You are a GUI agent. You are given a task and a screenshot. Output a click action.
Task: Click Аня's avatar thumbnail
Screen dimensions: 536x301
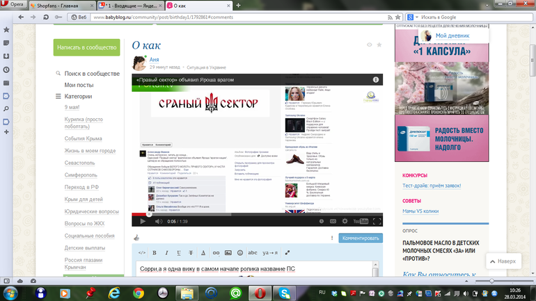click(x=139, y=63)
